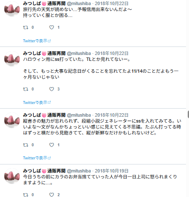This screenshot has height=197, width=189.
Task: Like the vertical-writing novel generator tweet
Action: 52,145
